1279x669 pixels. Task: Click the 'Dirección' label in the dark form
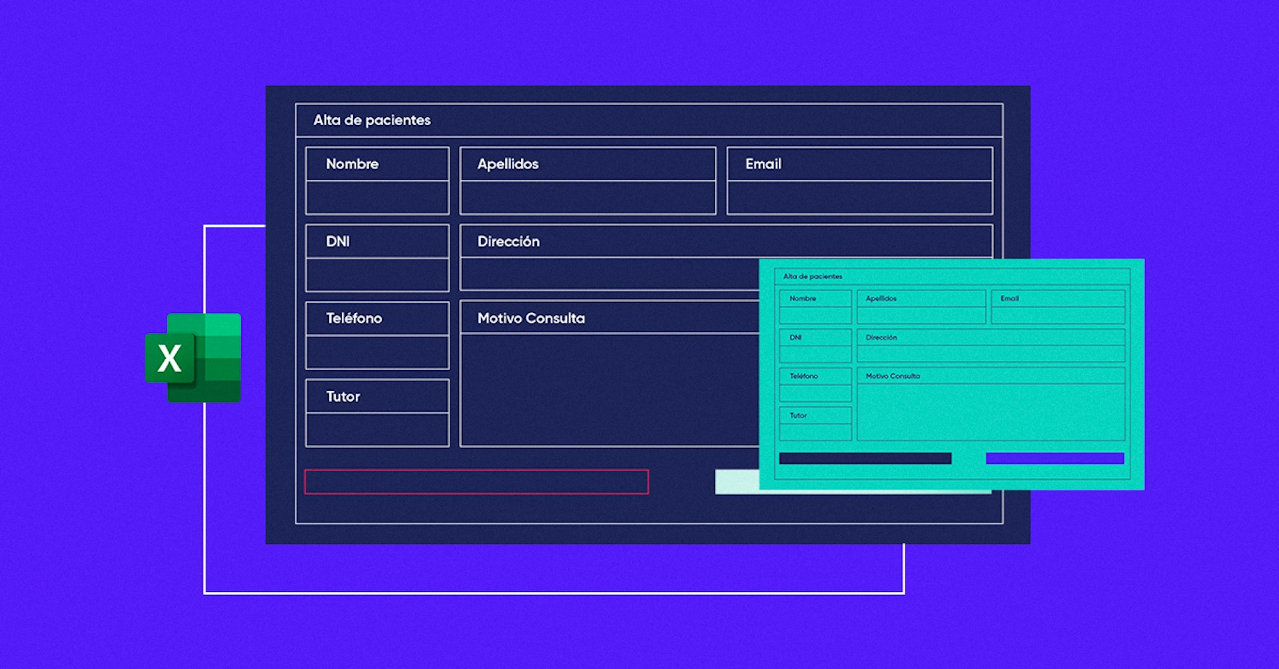508,241
